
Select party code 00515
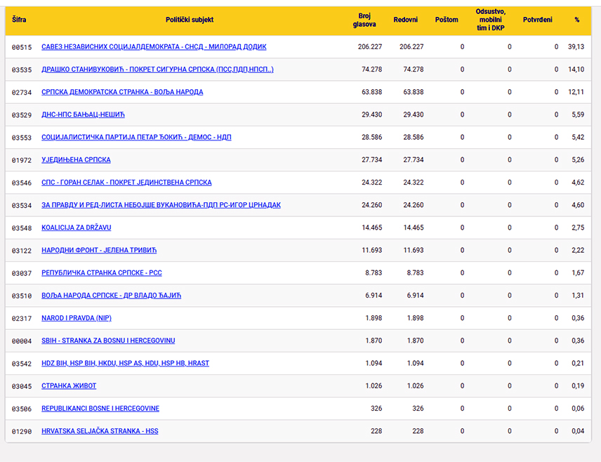tap(22, 47)
